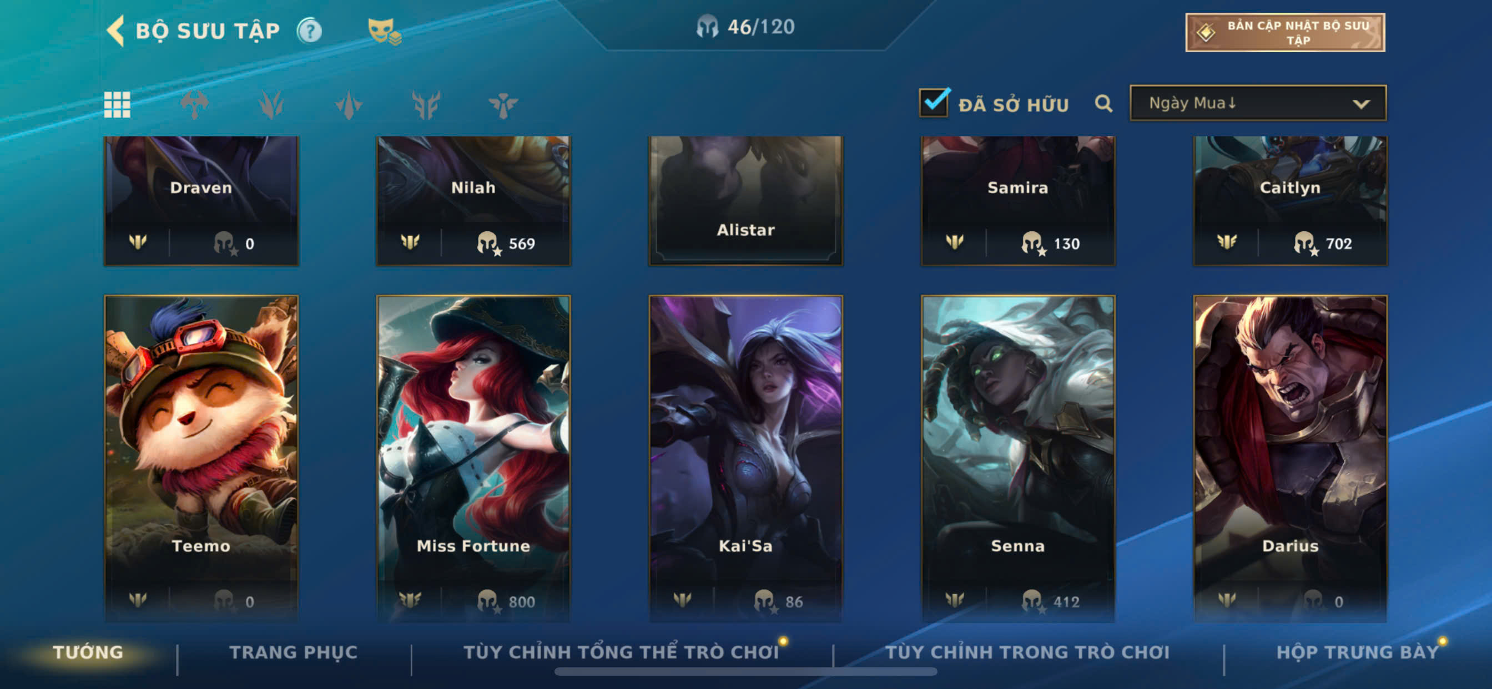Go back using the Bộ Sưu Tập arrow

pyautogui.click(x=116, y=30)
